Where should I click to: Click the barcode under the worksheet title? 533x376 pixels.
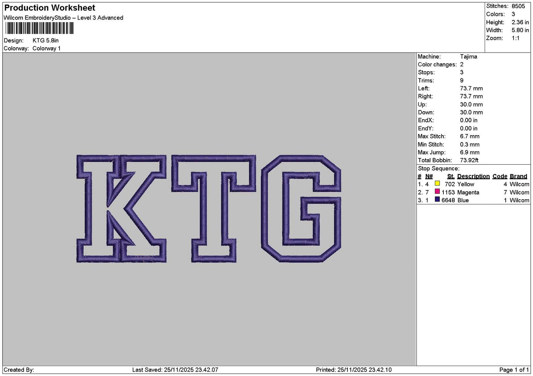pyautogui.click(x=39, y=28)
